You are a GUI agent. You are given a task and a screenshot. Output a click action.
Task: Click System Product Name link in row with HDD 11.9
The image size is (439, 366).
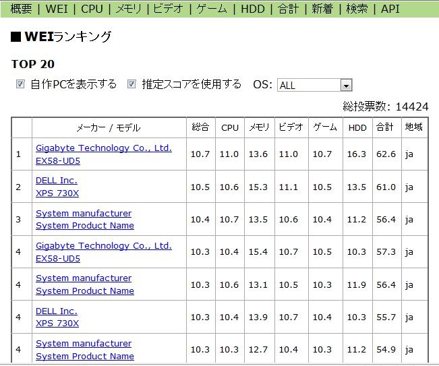pyautogui.click(x=85, y=291)
